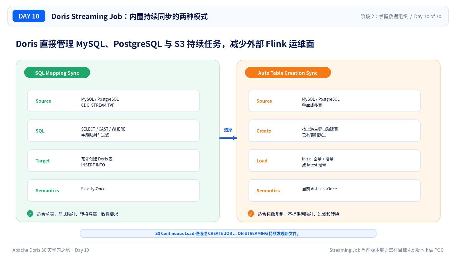The width and height of the screenshot is (456, 256).
Task: Click the SQL Mapping Sync green pill
Action: (x=57, y=73)
